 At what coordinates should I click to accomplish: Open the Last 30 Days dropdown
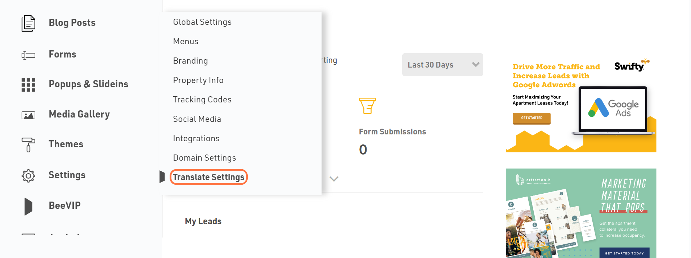(442, 65)
